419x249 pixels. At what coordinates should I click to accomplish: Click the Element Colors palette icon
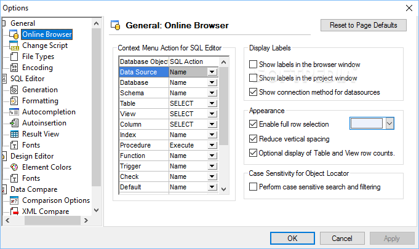click(14, 167)
